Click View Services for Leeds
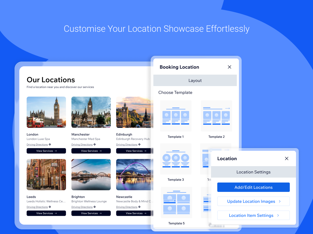Screen dimensions: 313x234 point(46,213)
